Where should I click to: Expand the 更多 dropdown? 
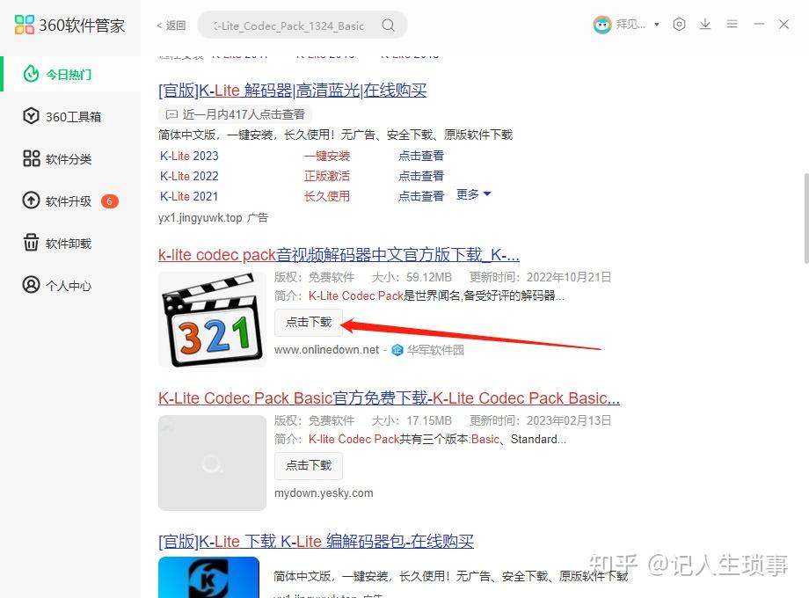(474, 194)
